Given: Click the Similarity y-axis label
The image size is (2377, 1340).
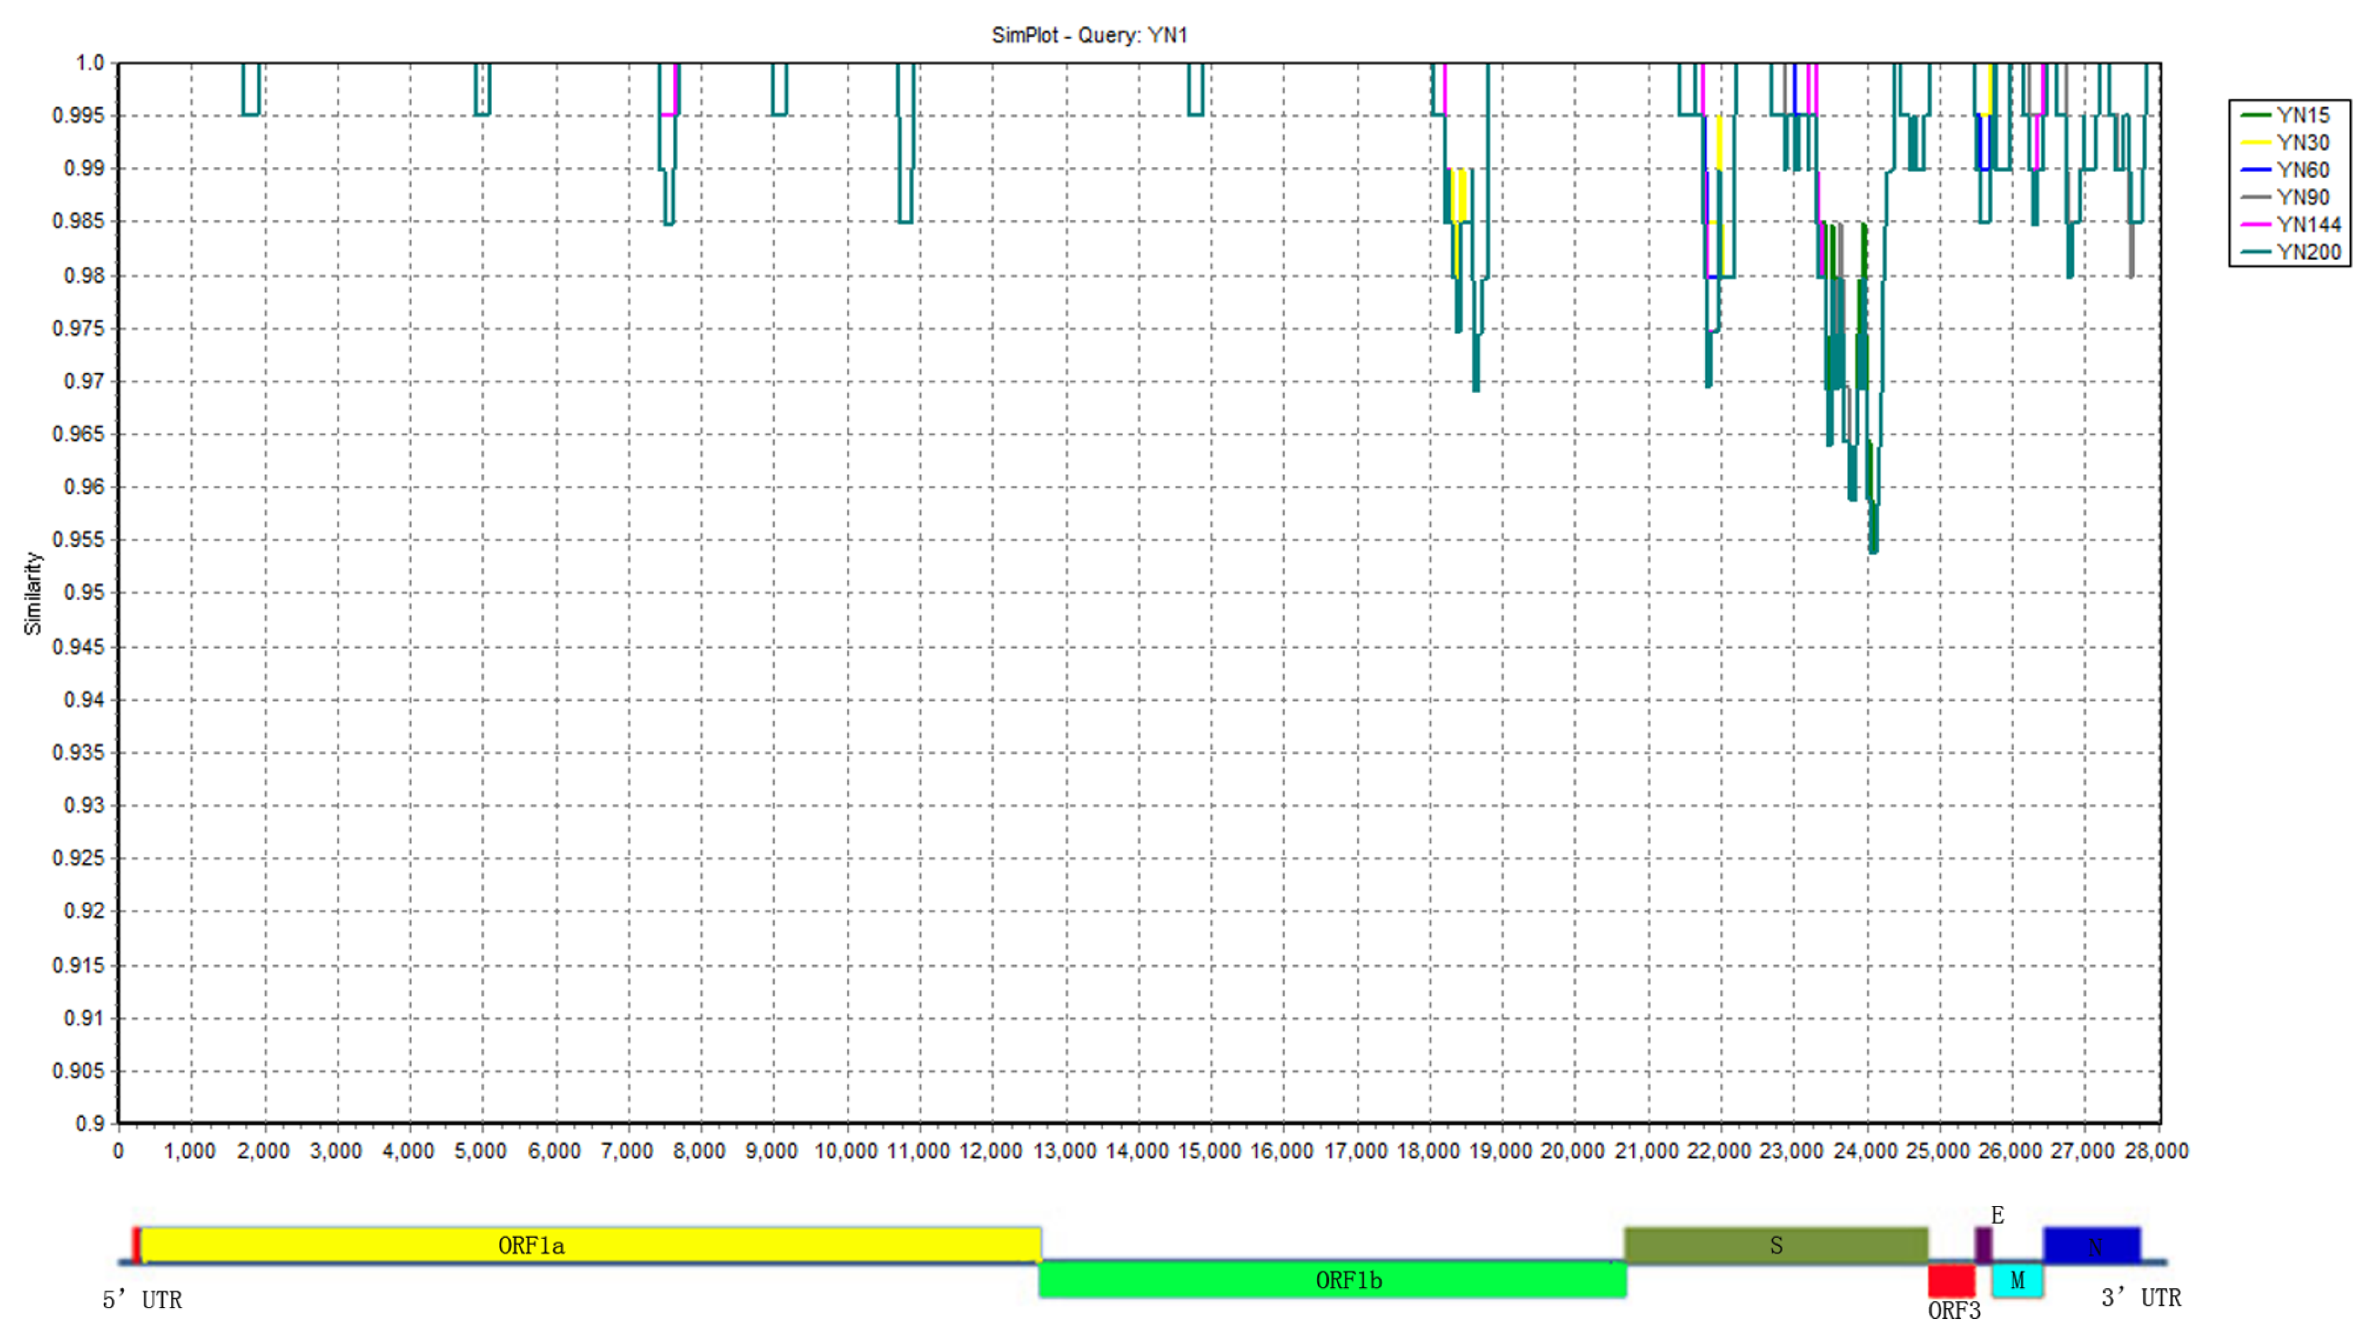Looking at the screenshot, I should 33,594.
